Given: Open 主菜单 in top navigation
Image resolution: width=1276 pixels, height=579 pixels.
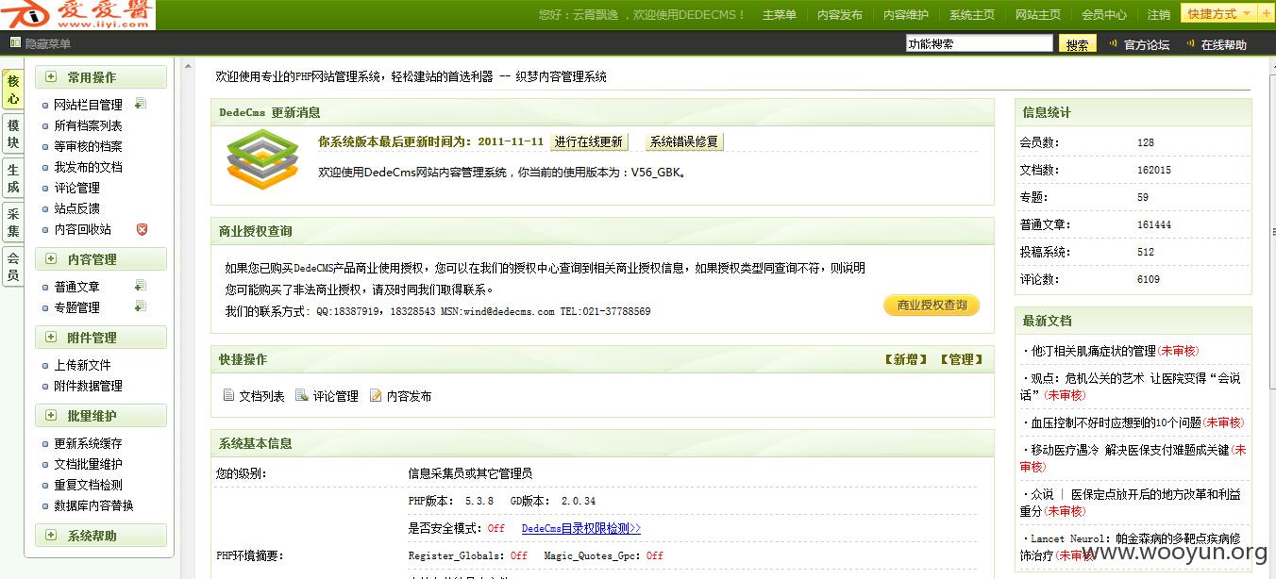Looking at the screenshot, I should pos(780,15).
